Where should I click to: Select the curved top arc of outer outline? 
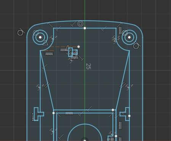pos(85,20)
